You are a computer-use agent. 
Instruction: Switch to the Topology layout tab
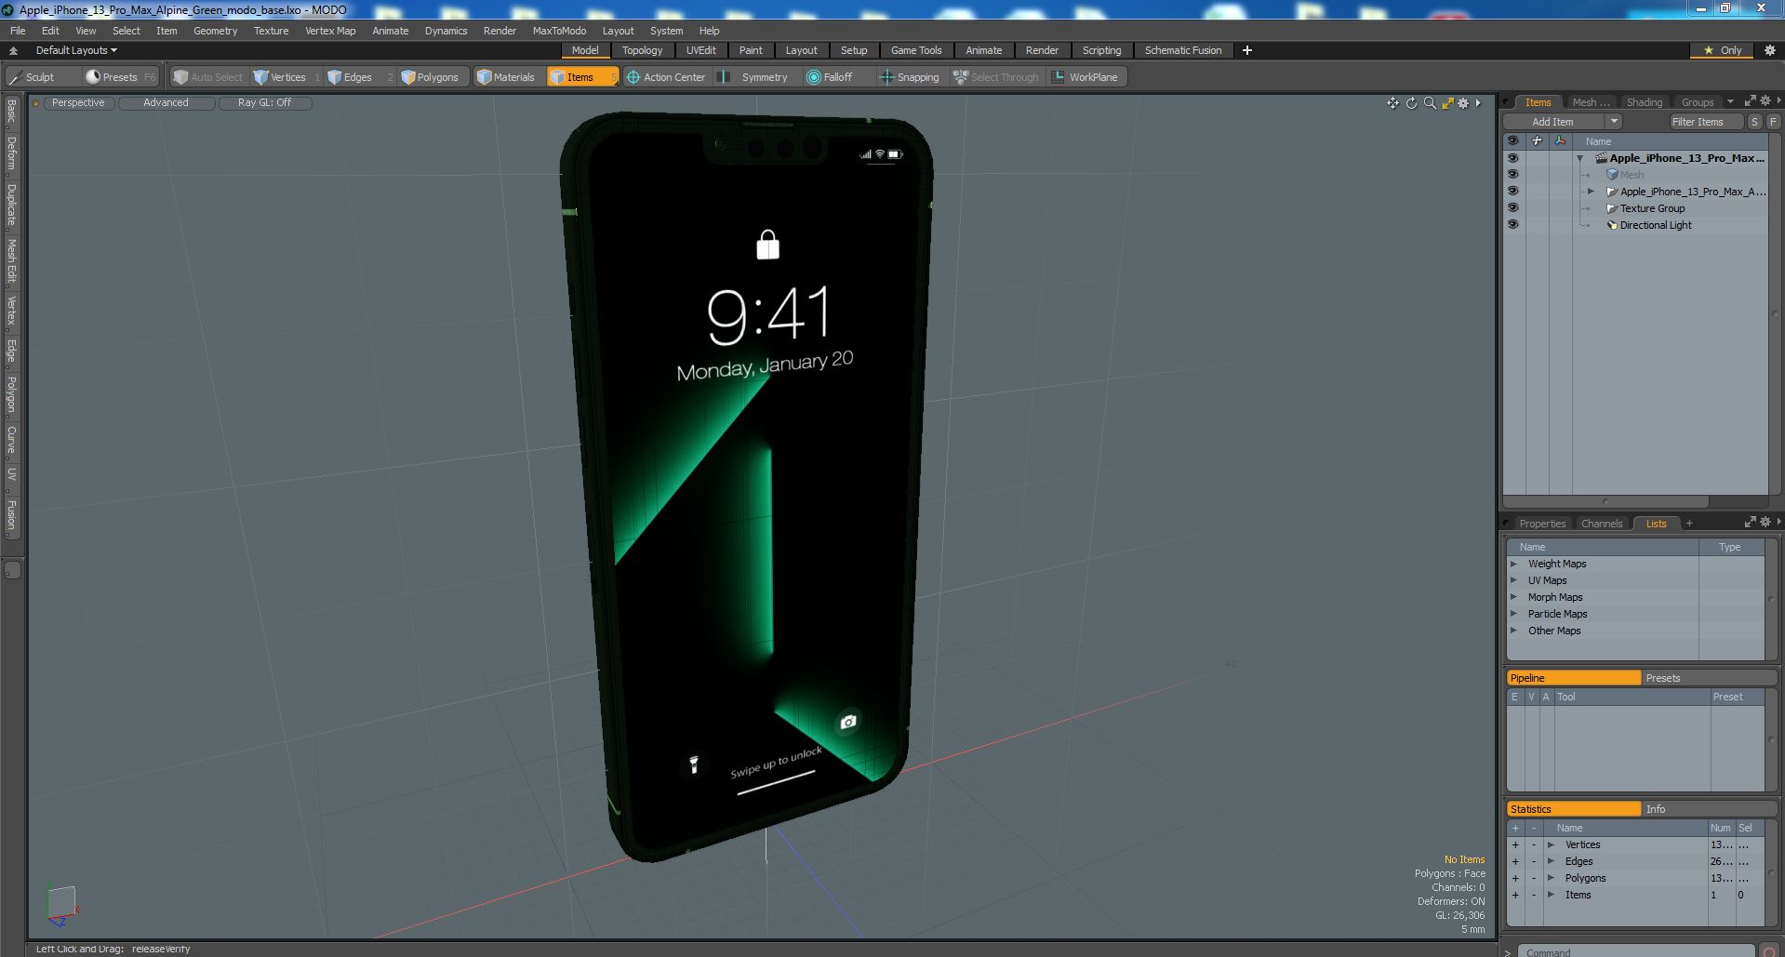pyautogui.click(x=642, y=50)
